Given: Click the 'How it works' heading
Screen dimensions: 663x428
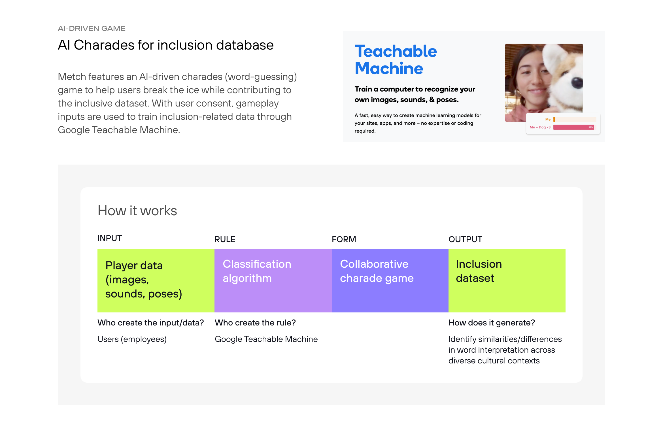Looking at the screenshot, I should coord(137,211).
